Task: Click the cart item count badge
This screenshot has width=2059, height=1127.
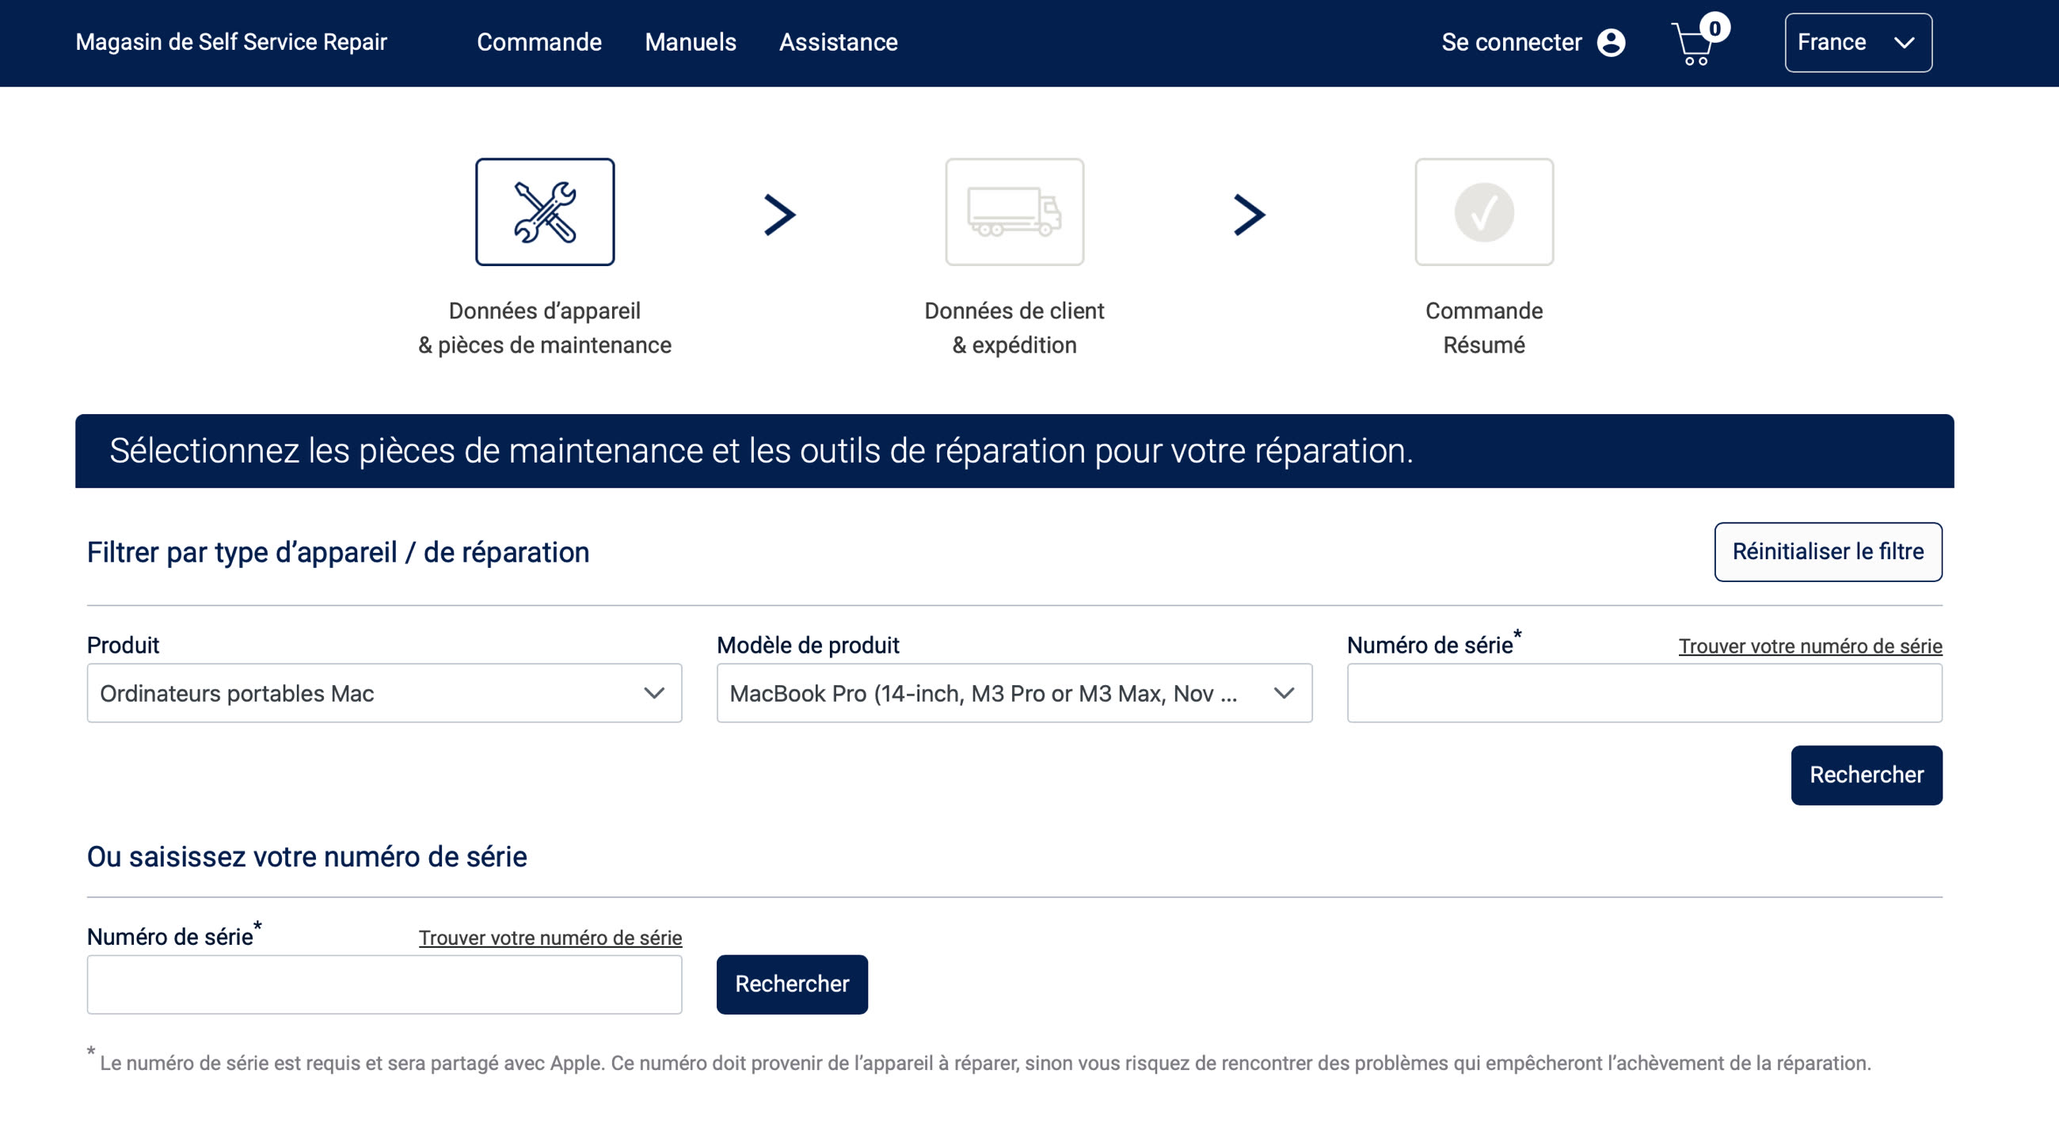Action: pyautogui.click(x=1715, y=28)
